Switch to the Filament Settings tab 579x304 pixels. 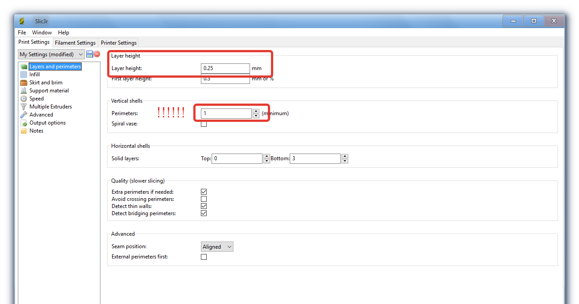tap(75, 43)
